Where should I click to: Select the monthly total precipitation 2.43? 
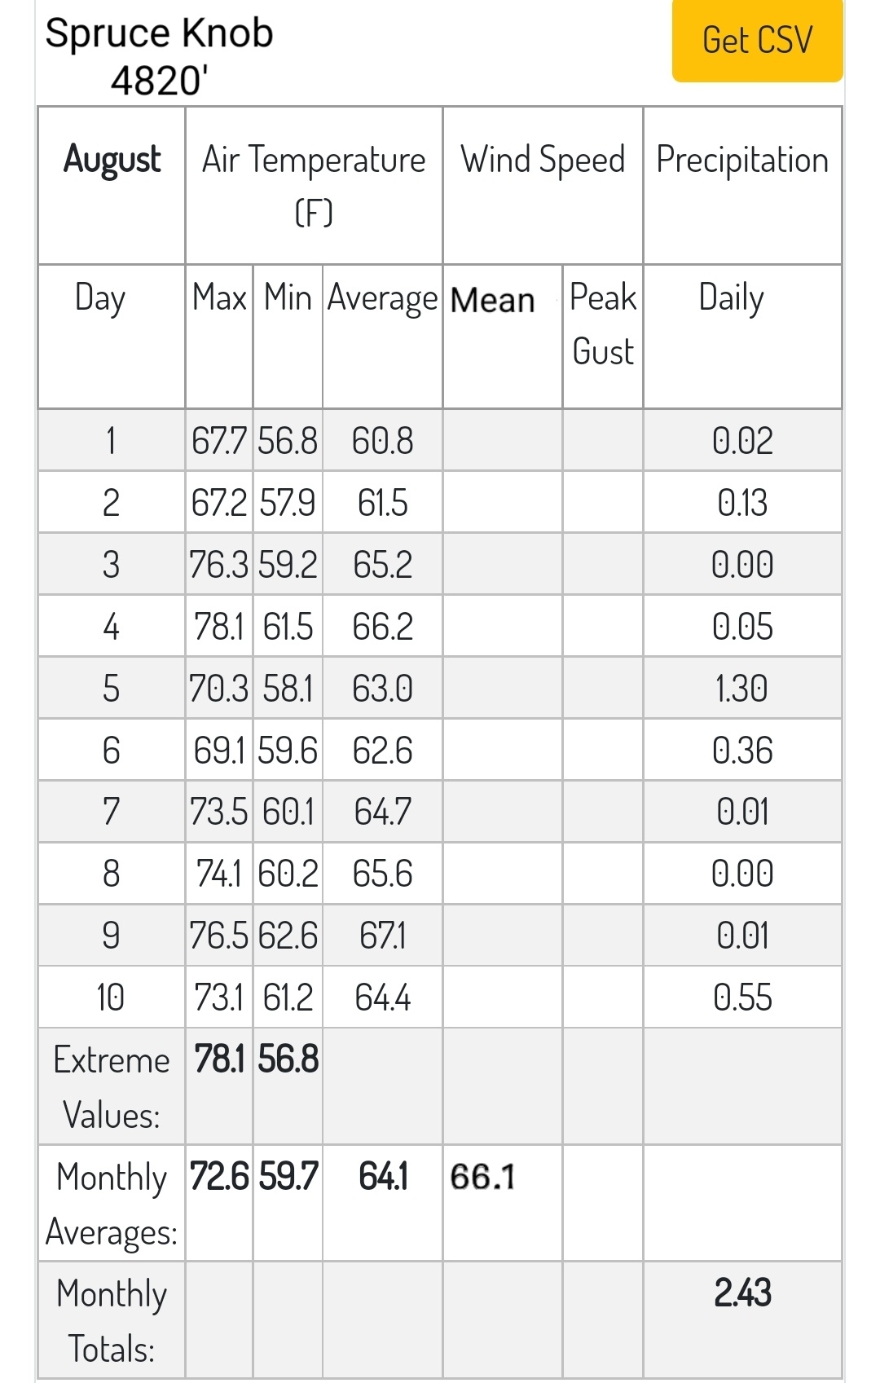click(x=742, y=1293)
